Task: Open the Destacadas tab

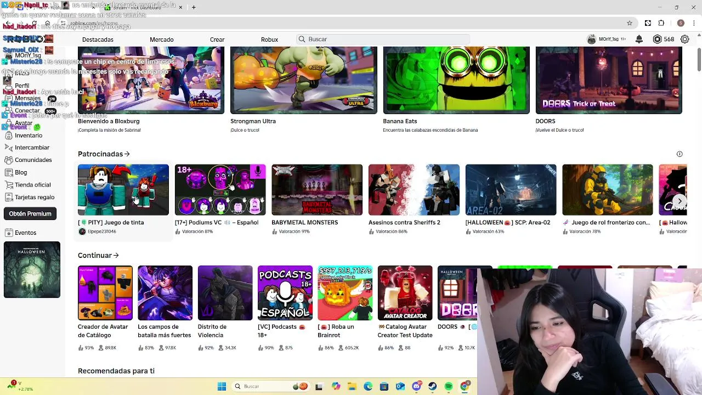Action: pyautogui.click(x=98, y=39)
